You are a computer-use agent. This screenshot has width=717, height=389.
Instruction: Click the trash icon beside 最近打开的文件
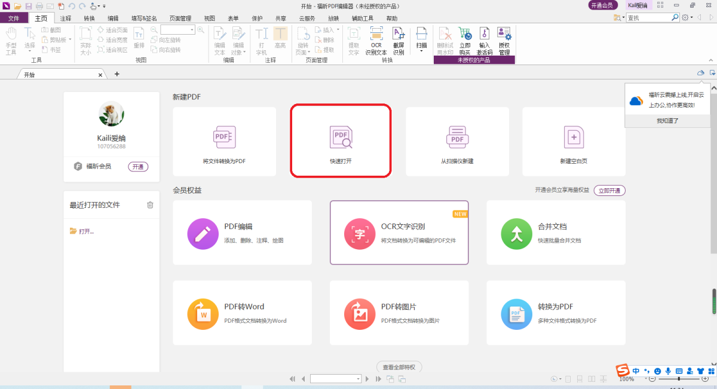[x=150, y=205]
